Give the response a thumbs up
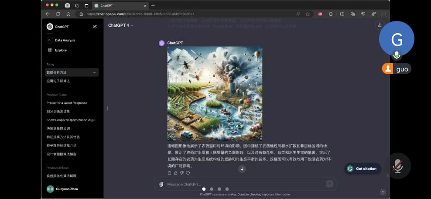 tap(176, 173)
